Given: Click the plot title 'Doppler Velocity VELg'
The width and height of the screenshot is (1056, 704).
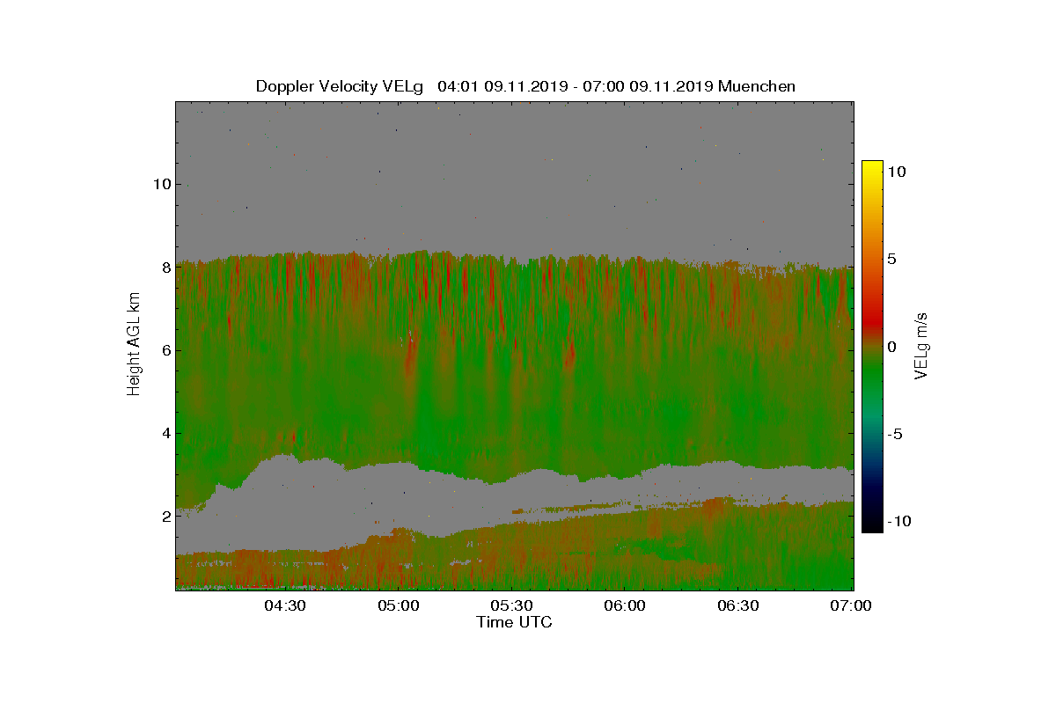Looking at the screenshot, I should (x=340, y=86).
